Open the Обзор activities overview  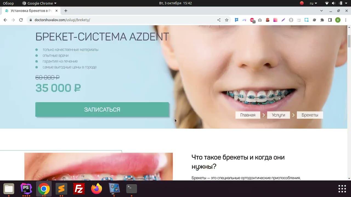pos(9,3)
